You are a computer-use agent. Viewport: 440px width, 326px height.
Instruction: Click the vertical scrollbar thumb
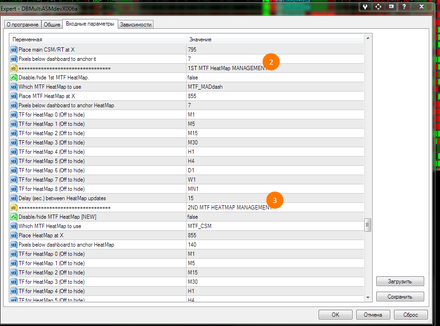(368, 225)
